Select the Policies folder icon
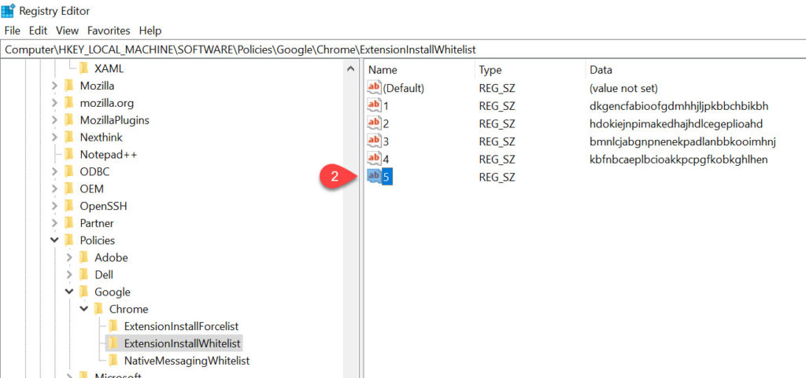The height and width of the screenshot is (378, 806). click(69, 240)
